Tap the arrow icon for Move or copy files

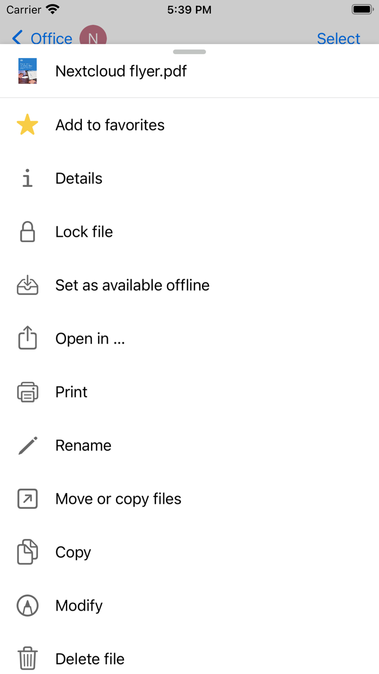coord(27,498)
